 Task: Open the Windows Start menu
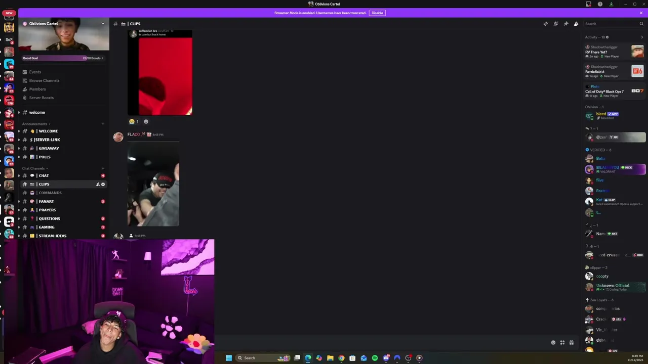click(x=229, y=358)
